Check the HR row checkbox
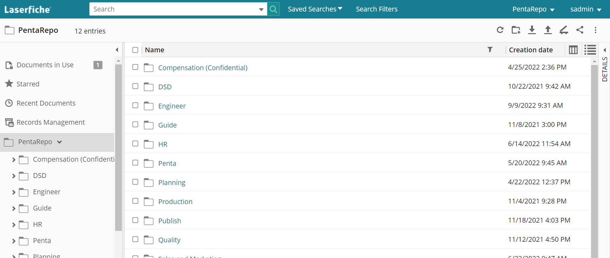610x258 pixels. coord(135,144)
